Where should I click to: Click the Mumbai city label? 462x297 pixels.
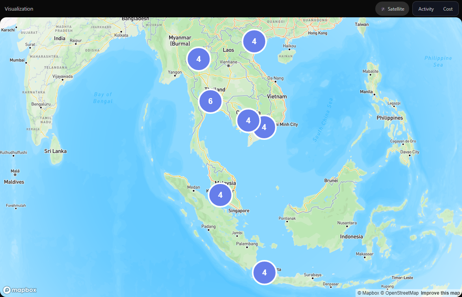(x=17, y=60)
